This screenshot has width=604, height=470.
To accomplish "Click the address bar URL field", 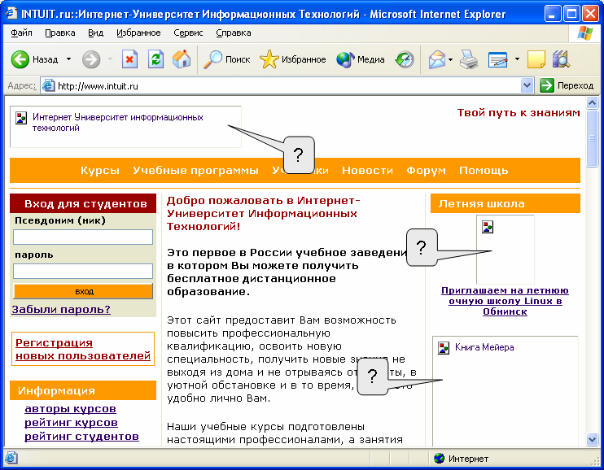I will point(287,86).
